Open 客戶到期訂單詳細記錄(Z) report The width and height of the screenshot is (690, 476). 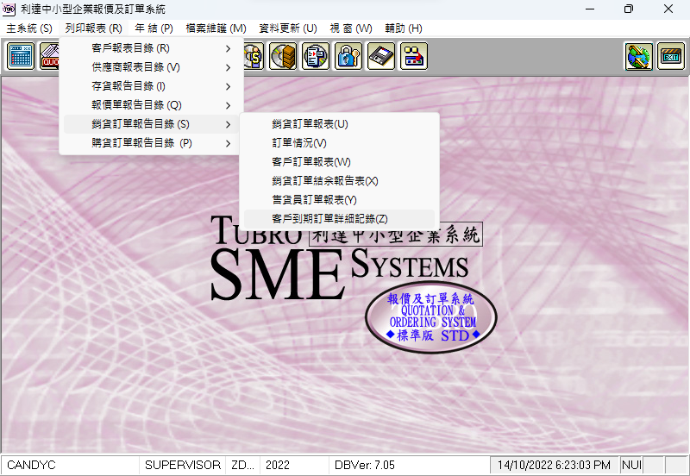pos(339,219)
